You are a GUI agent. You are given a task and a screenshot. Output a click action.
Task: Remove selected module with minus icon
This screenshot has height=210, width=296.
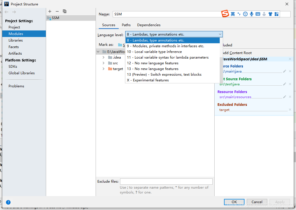point(57,11)
